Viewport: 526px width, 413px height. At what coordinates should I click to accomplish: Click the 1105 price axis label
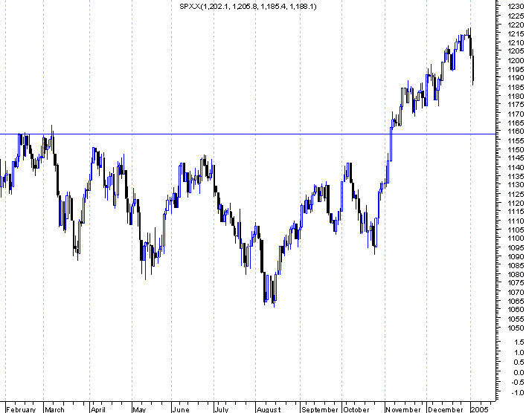point(516,230)
